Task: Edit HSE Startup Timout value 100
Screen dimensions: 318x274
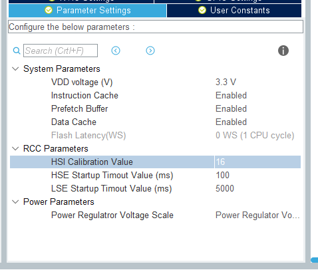Action: (x=222, y=175)
